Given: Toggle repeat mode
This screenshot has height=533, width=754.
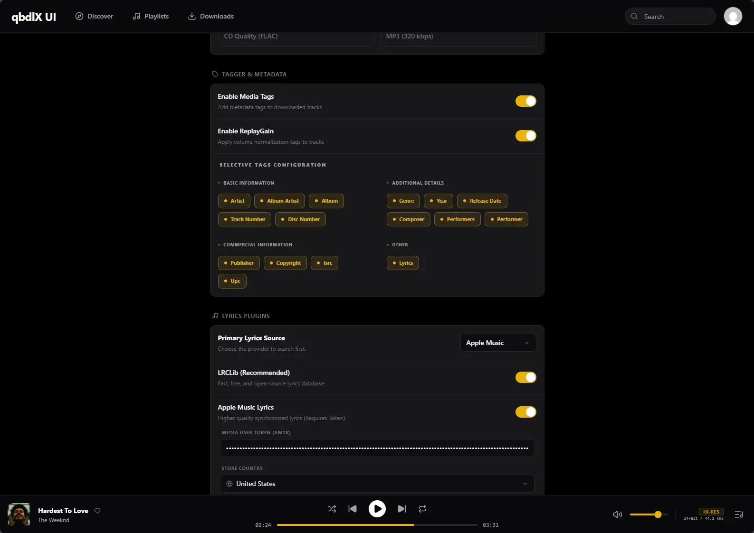Looking at the screenshot, I should (422, 509).
